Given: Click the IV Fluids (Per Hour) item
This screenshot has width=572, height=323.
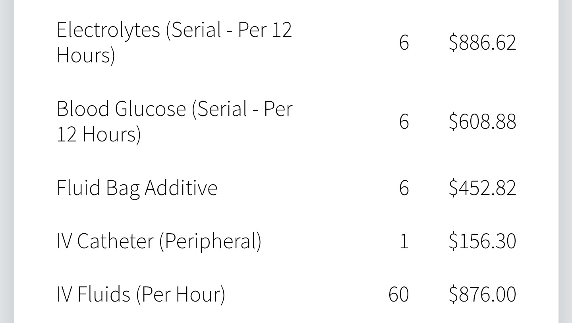Looking at the screenshot, I should point(141,294).
